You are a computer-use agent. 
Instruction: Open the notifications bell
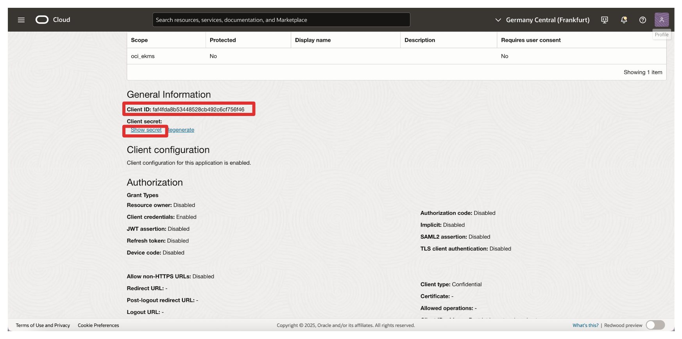pyautogui.click(x=624, y=20)
